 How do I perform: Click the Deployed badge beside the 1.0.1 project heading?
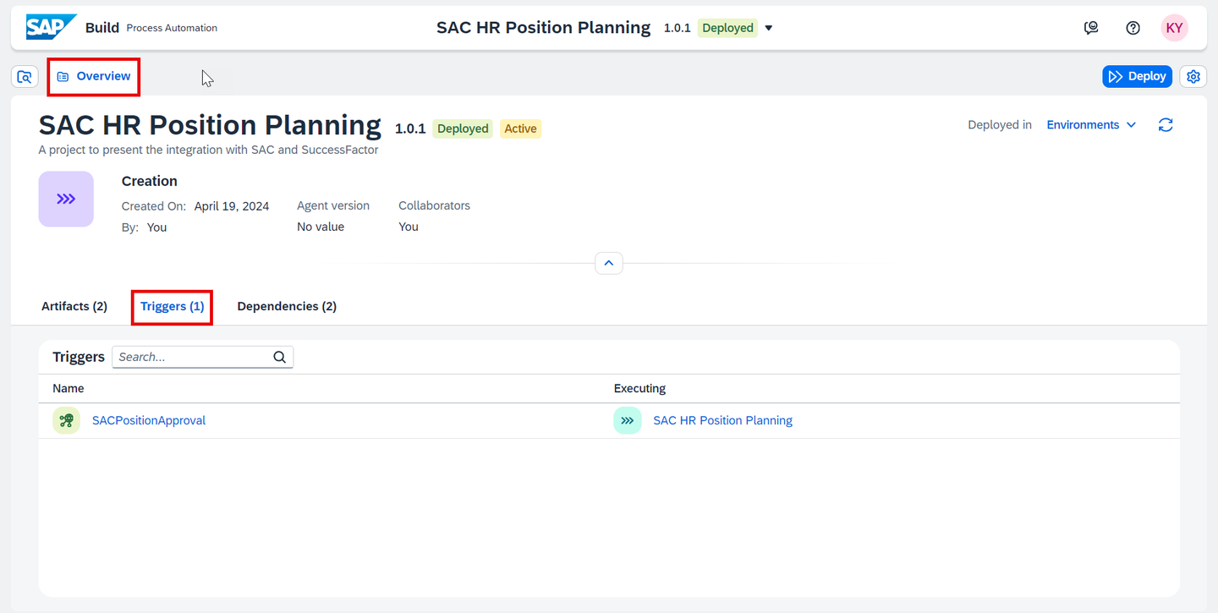tap(463, 129)
